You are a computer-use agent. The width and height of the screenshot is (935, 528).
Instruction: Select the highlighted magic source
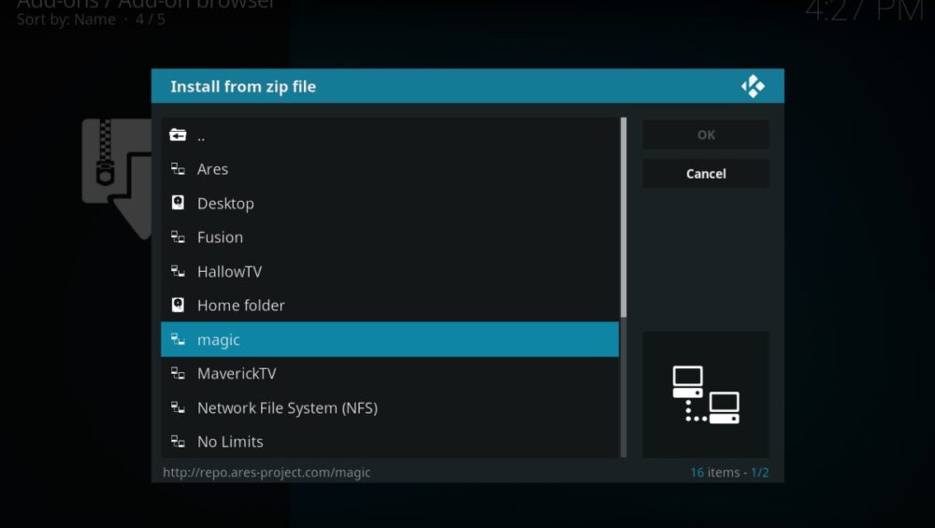pyautogui.click(x=390, y=339)
